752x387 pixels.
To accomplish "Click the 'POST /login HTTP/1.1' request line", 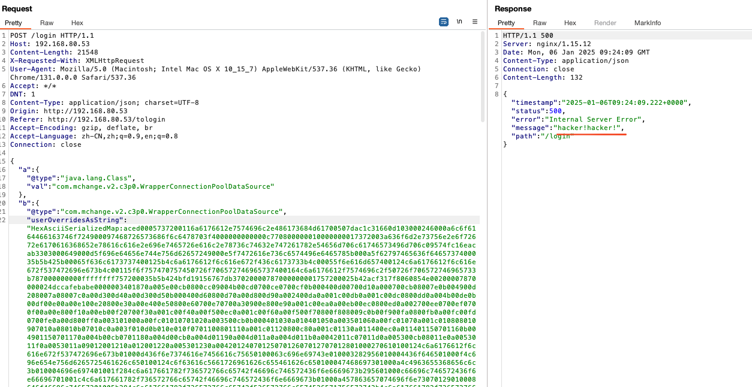I will click(52, 35).
